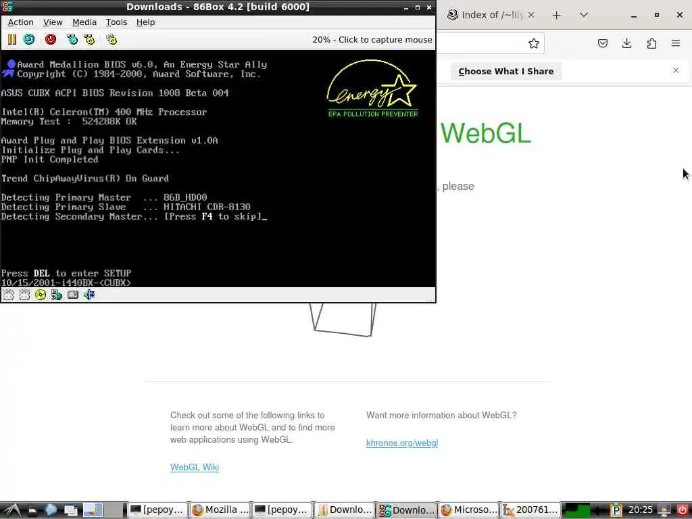Hard reset the emulated machine
This screenshot has height=519, width=692.
[29, 40]
